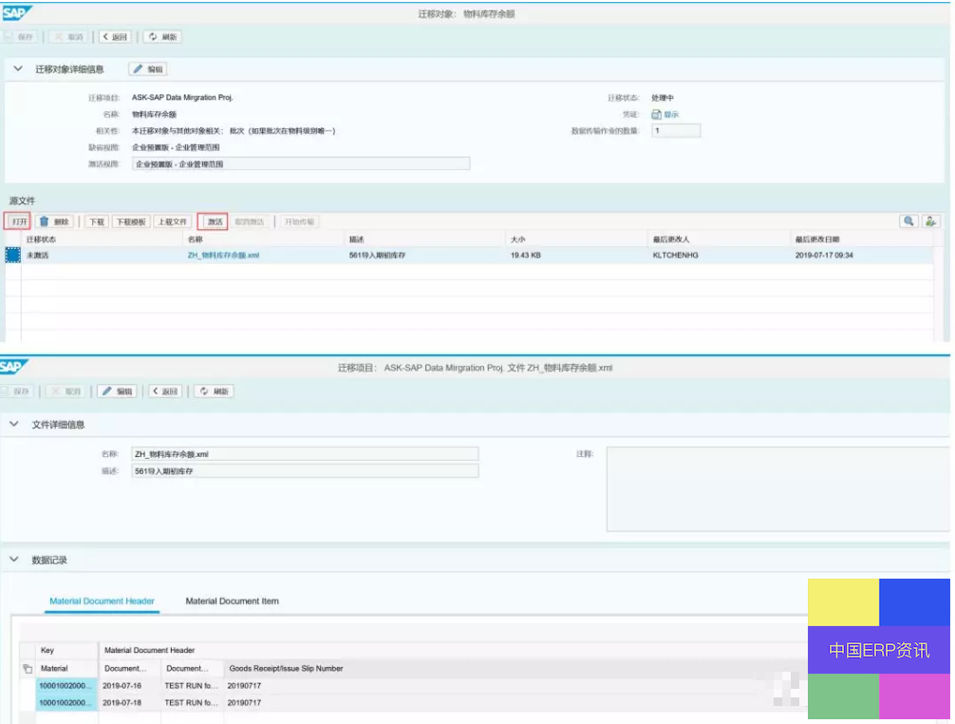
Task: Collapse the 数据记录 section
Action: [14, 560]
